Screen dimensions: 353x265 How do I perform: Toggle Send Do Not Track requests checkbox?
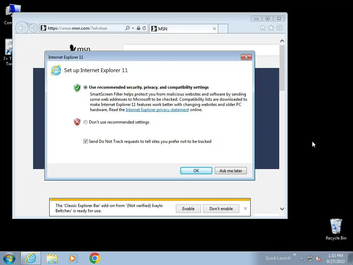[85, 141]
